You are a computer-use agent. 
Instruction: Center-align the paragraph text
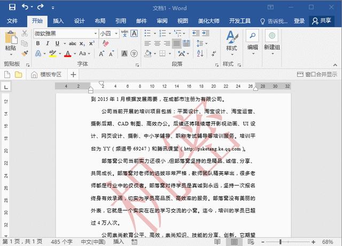pyautogui.click(x=157, y=43)
